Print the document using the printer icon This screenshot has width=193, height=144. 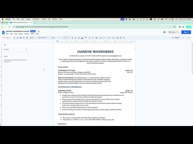tap(21, 38)
